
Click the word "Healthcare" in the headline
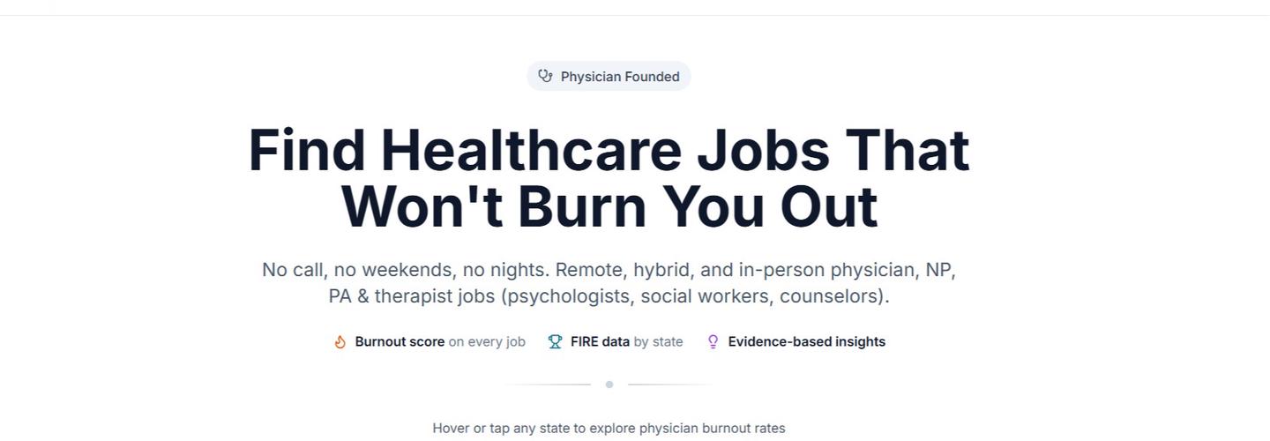point(531,151)
